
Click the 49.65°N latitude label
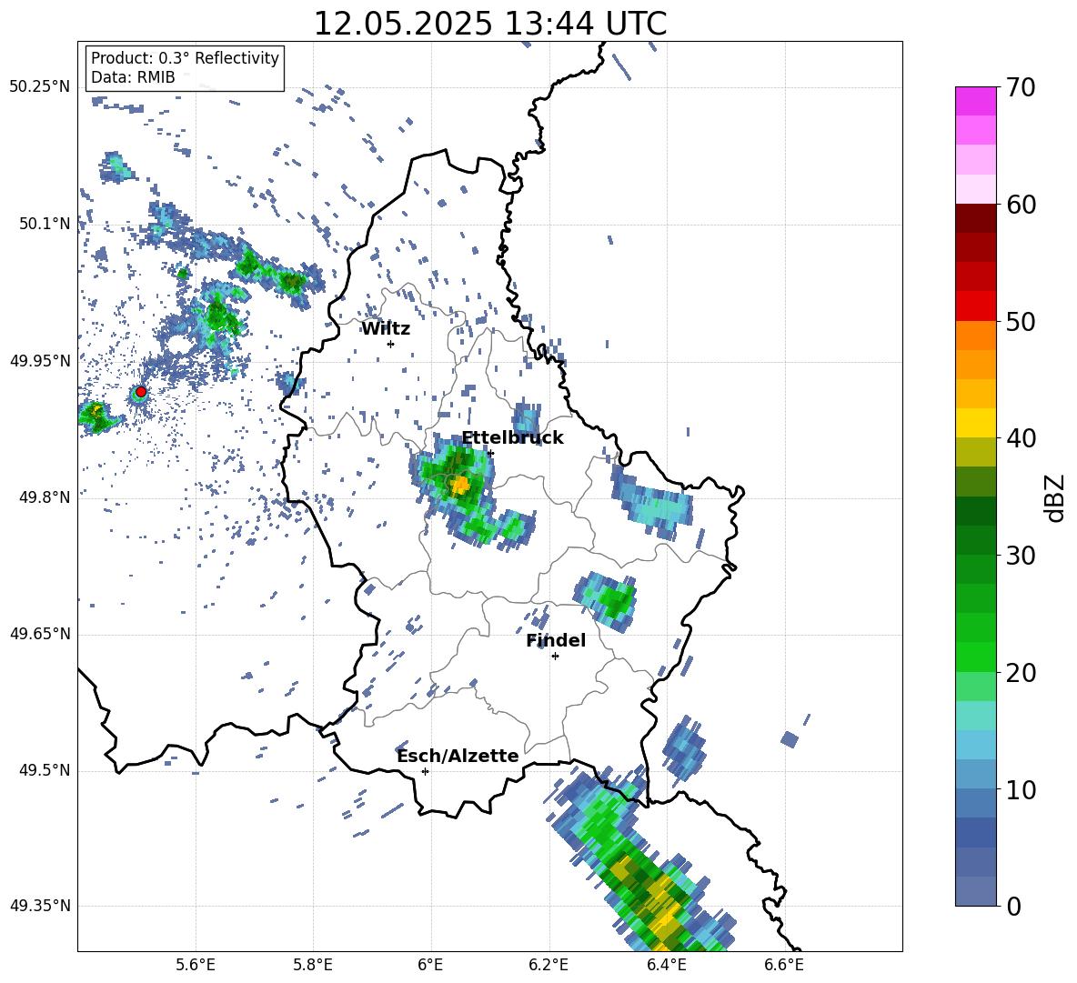(40, 634)
